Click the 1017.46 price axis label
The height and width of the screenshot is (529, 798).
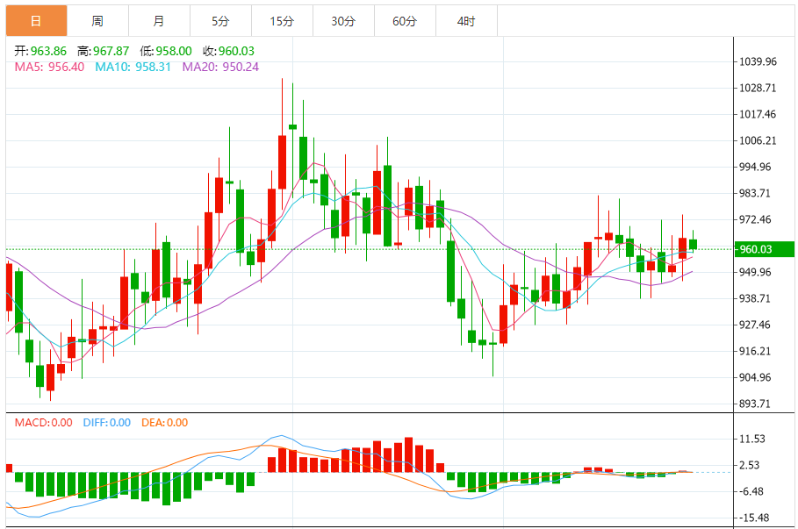[758, 114]
